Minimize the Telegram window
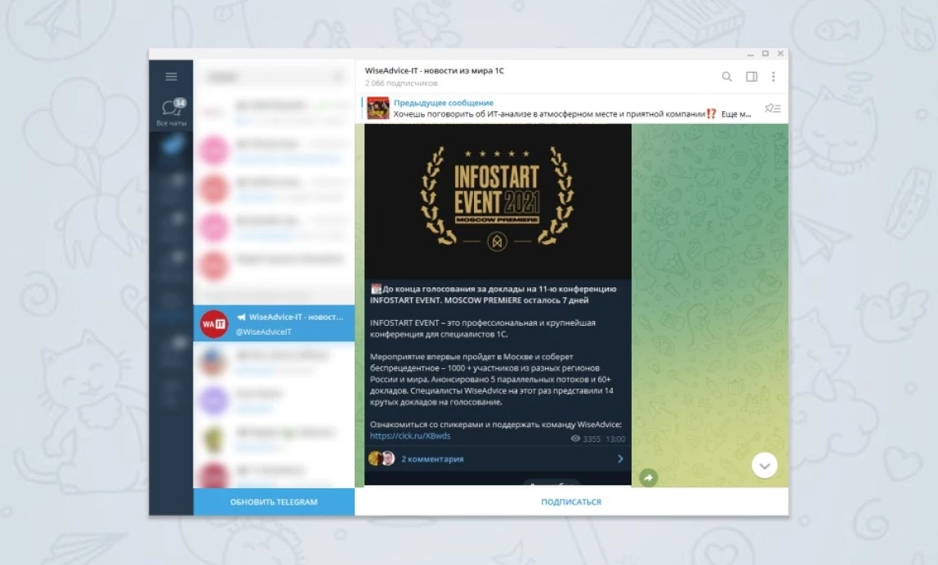This screenshot has width=938, height=565. (750, 54)
